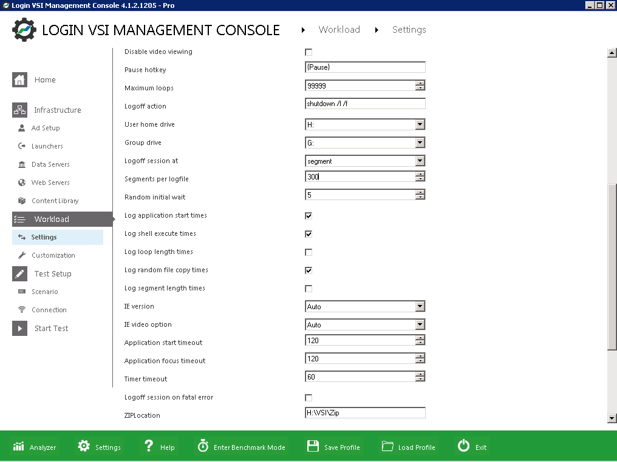
Task: Click the Launchers arrow icon
Action: pos(22,146)
